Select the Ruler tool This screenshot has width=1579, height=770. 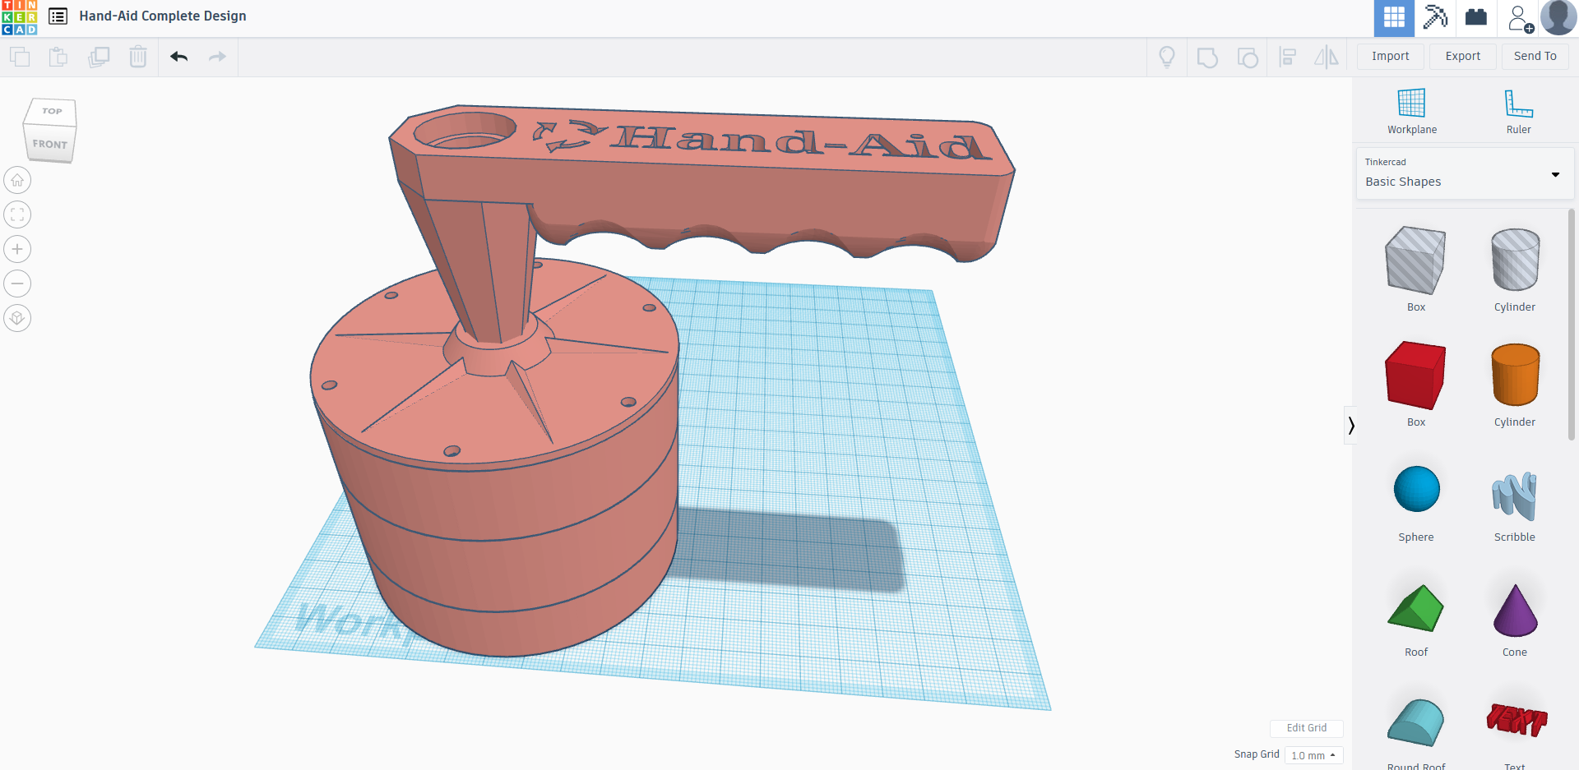pos(1518,112)
